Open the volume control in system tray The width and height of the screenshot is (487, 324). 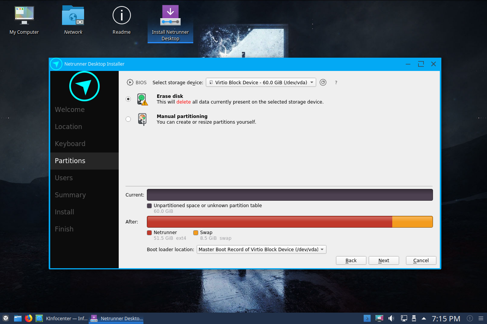point(391,318)
